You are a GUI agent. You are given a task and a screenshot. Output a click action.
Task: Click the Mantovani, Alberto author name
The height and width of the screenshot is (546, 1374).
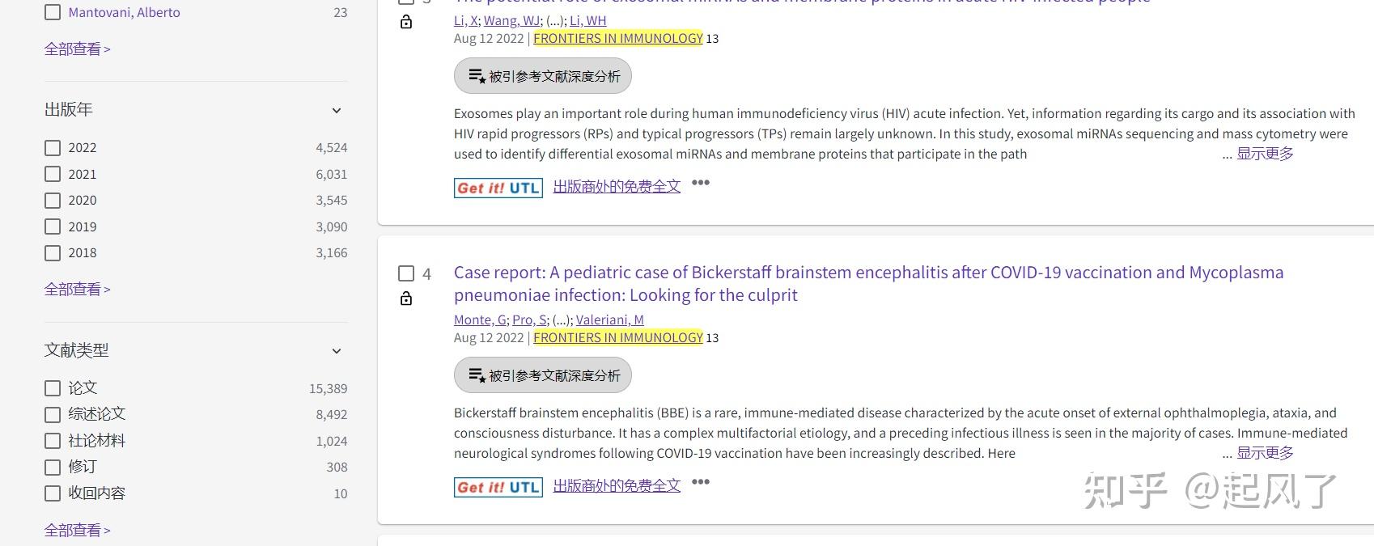tap(124, 13)
